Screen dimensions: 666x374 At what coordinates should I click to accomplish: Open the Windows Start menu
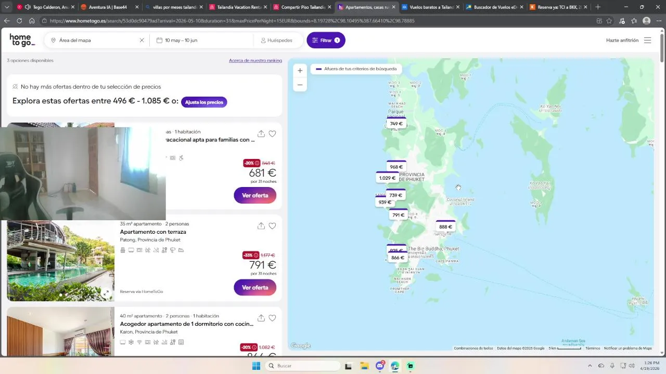click(256, 366)
